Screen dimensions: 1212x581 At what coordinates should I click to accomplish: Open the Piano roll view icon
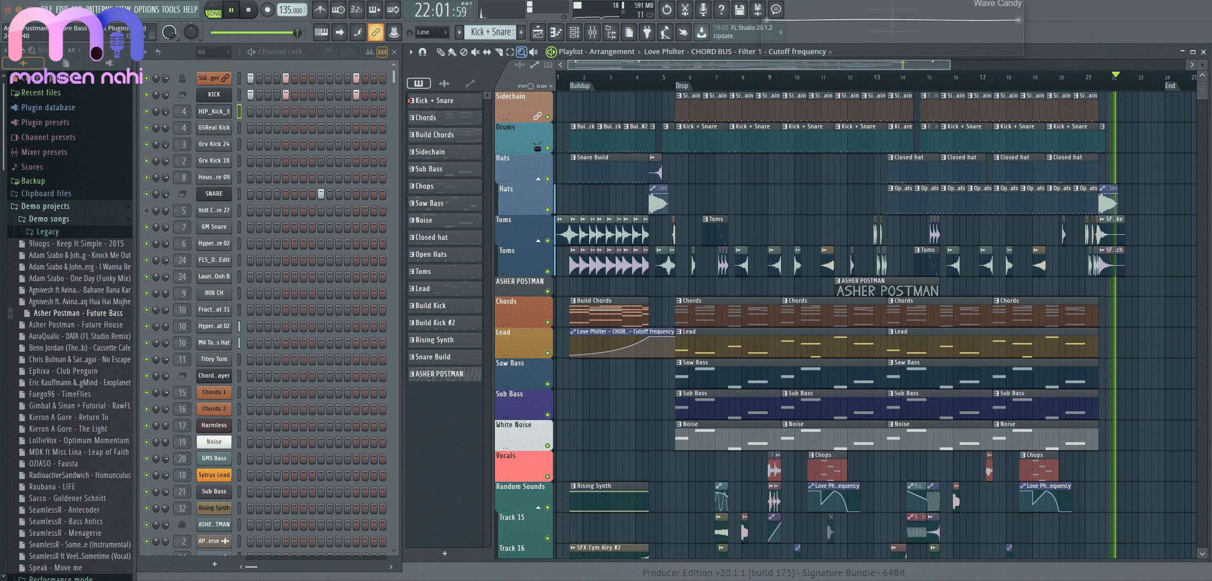pos(556,33)
